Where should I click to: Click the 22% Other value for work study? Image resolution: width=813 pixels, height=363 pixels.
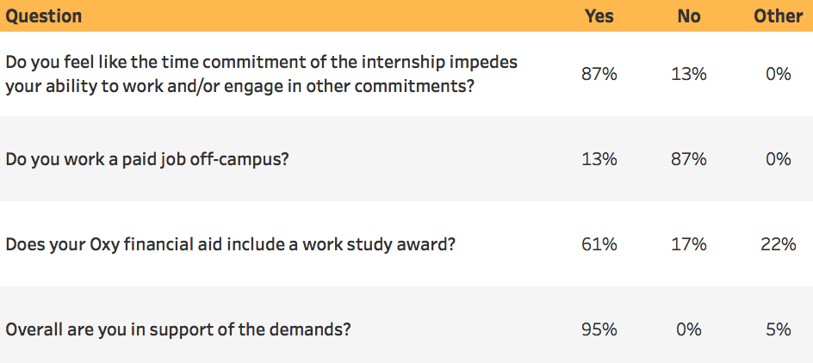pyautogui.click(x=778, y=244)
